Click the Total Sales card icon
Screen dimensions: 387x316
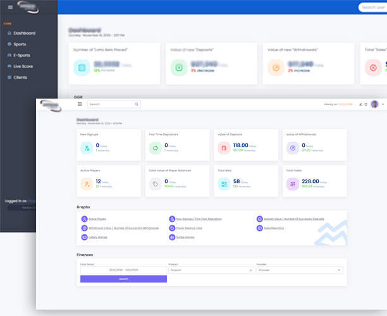point(292,184)
